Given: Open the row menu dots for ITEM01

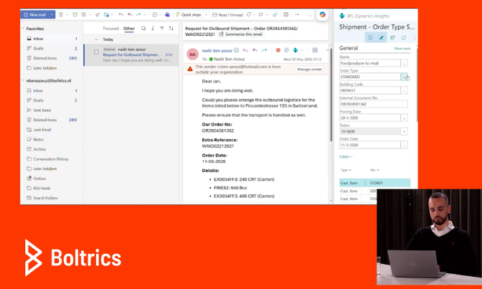Looking at the screenshot, I should (365, 183).
